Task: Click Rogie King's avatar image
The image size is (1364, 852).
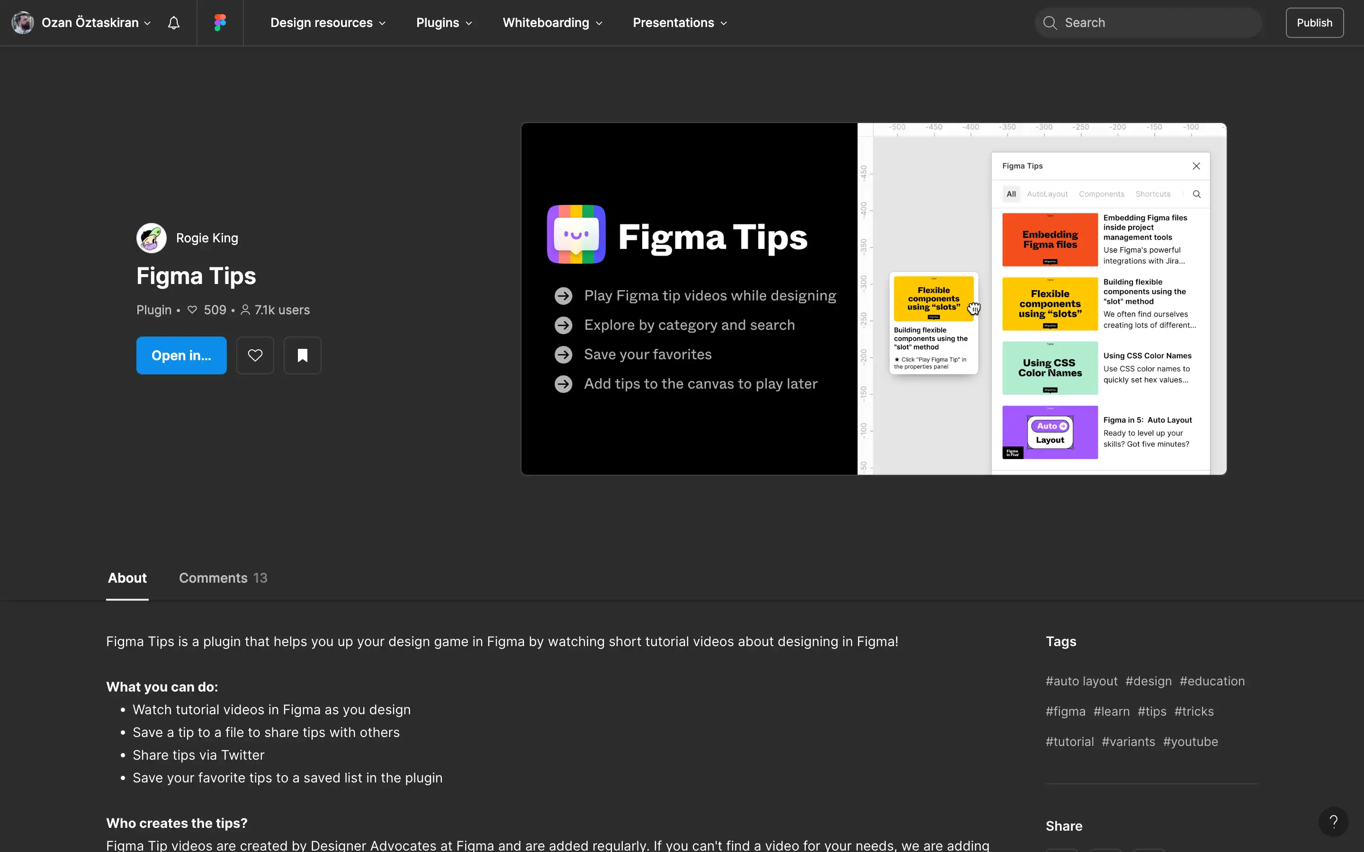Action: tap(152, 238)
